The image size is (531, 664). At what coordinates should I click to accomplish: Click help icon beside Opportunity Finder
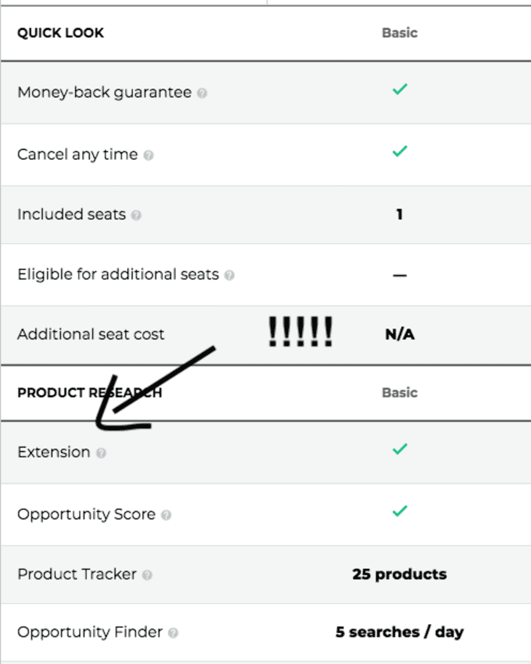173,633
